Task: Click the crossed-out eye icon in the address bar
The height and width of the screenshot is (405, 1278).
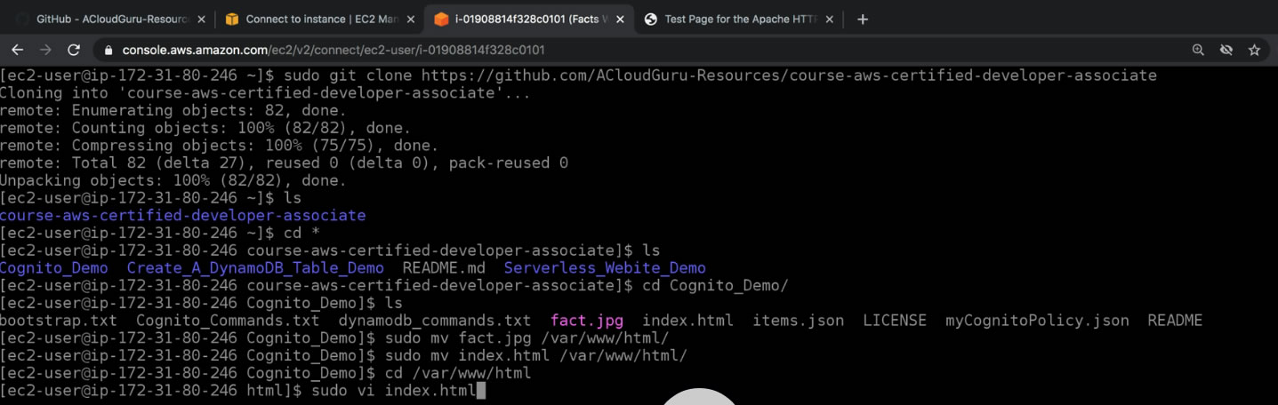Action: (x=1226, y=51)
